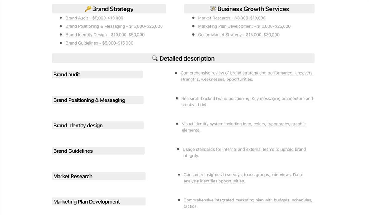This screenshot has width=369, height=215.
Task: Click the Brand Guidelines subheading block
Action: [x=98, y=151]
